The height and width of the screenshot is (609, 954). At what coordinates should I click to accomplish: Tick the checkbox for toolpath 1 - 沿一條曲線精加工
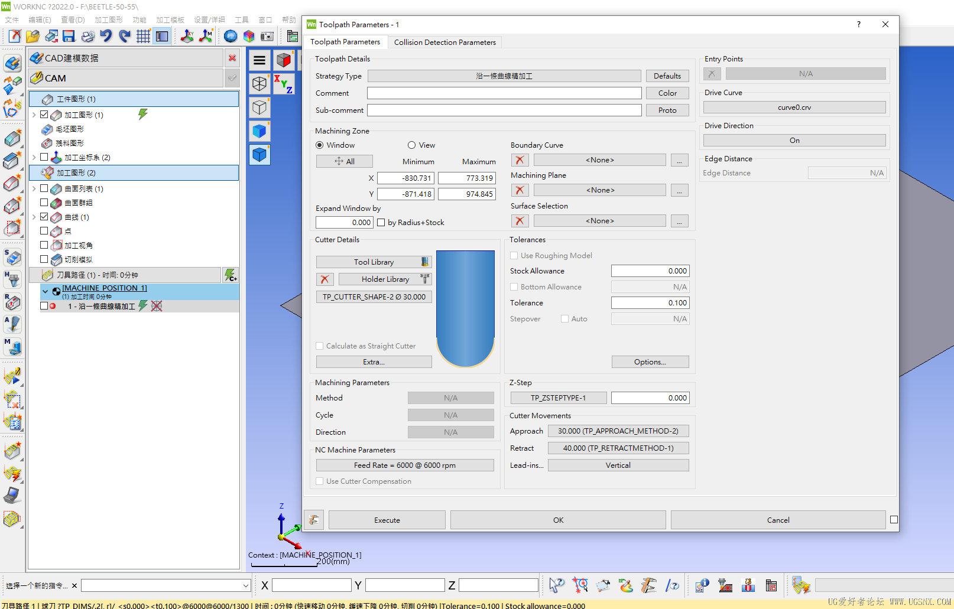click(x=44, y=306)
